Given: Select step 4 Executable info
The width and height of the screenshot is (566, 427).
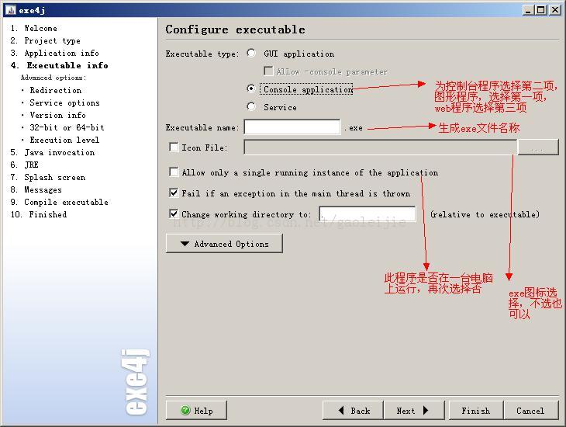Looking at the screenshot, I should pyautogui.click(x=60, y=65).
